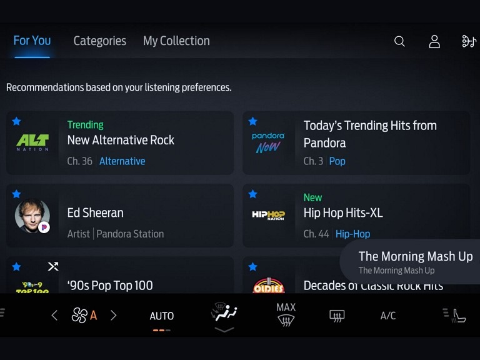Toggle favorite star on Ed Sheeran card
This screenshot has height=360, width=480.
pyautogui.click(x=16, y=194)
